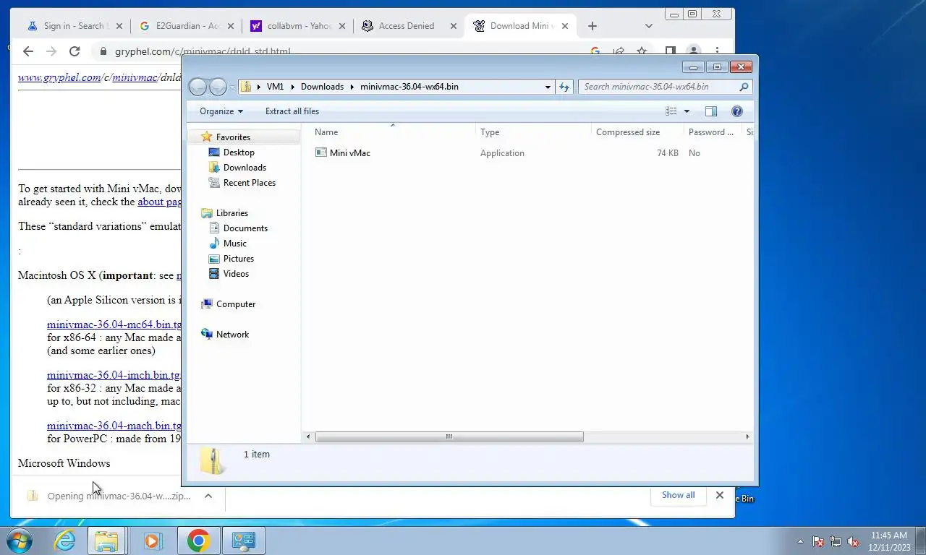Open the Windows Start menu

[x=18, y=541]
